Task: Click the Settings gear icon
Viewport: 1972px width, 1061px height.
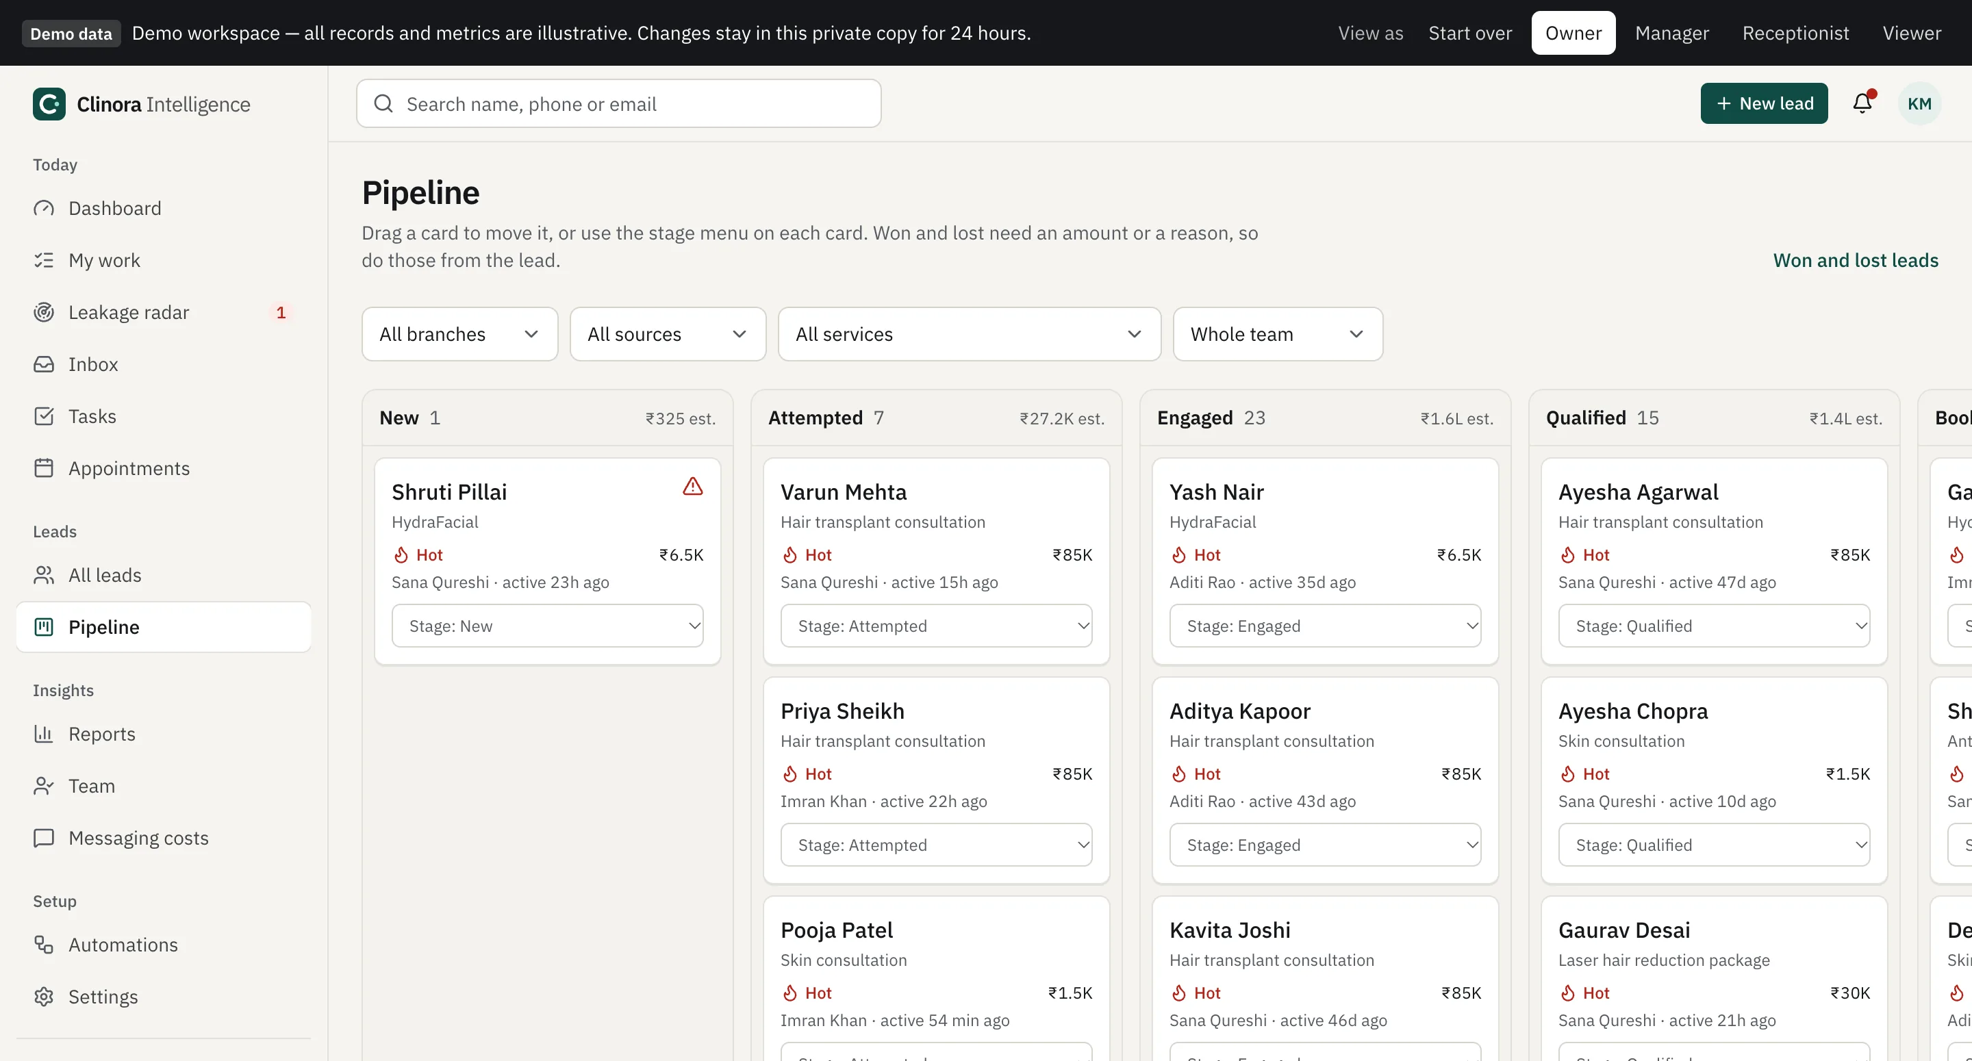Action: [44, 997]
